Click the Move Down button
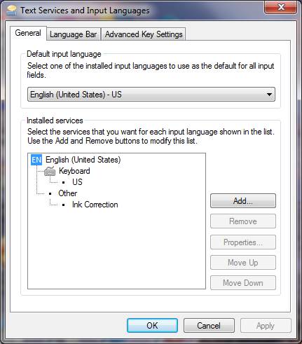Image resolution: width=302 pixels, height=344 pixels. (x=243, y=283)
